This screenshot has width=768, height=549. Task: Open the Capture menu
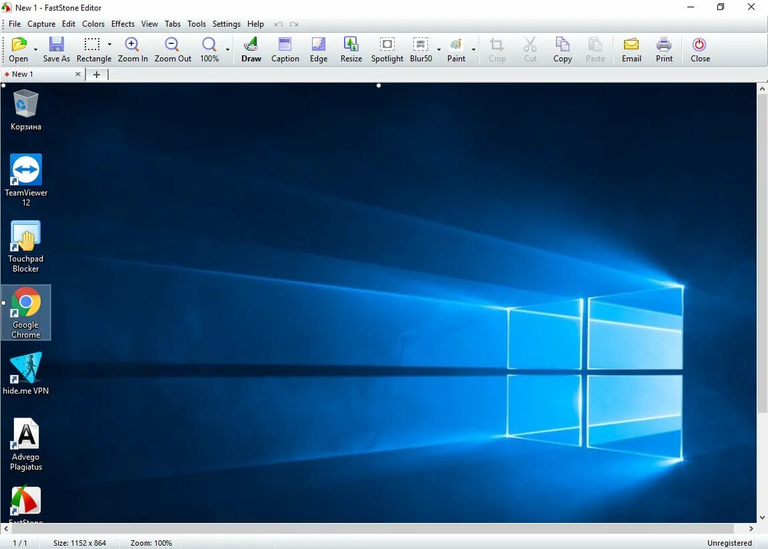pyautogui.click(x=41, y=24)
